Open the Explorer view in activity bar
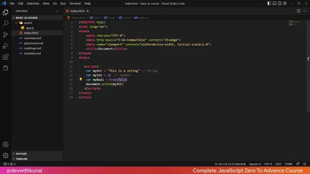The height and width of the screenshot is (174, 310). coord(5,12)
